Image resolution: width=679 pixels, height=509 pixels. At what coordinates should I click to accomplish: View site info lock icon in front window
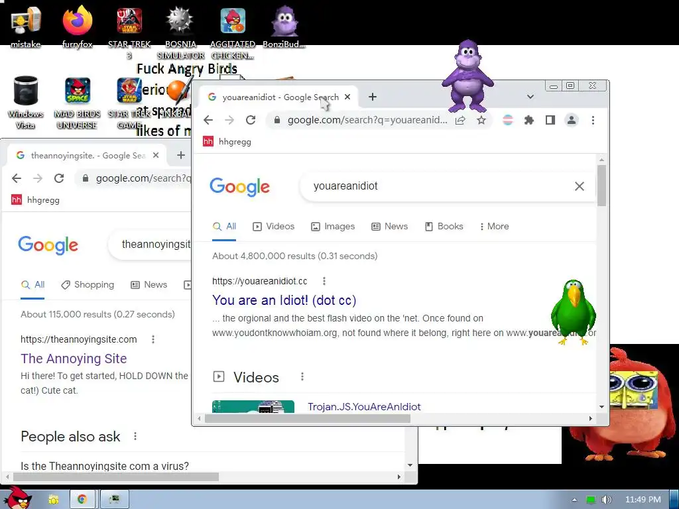click(x=277, y=120)
